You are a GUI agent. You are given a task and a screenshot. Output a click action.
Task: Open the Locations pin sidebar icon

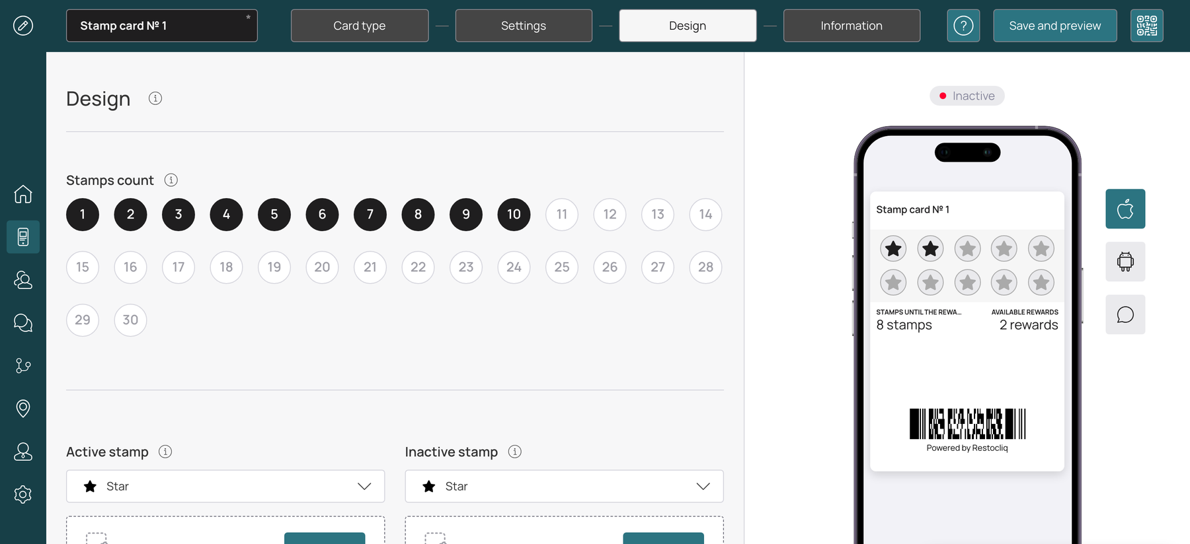[23, 409]
